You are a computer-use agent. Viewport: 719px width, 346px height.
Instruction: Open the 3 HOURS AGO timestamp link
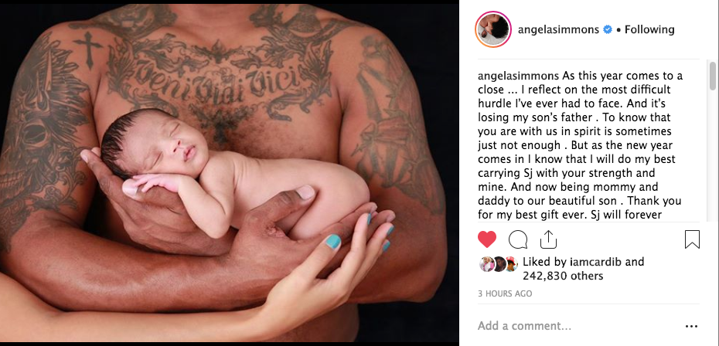(x=505, y=293)
